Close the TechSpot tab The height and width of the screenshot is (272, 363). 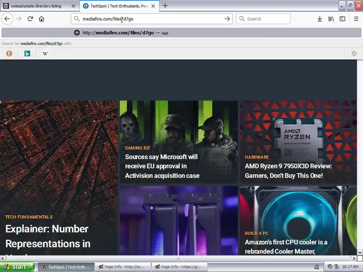tap(153, 6)
